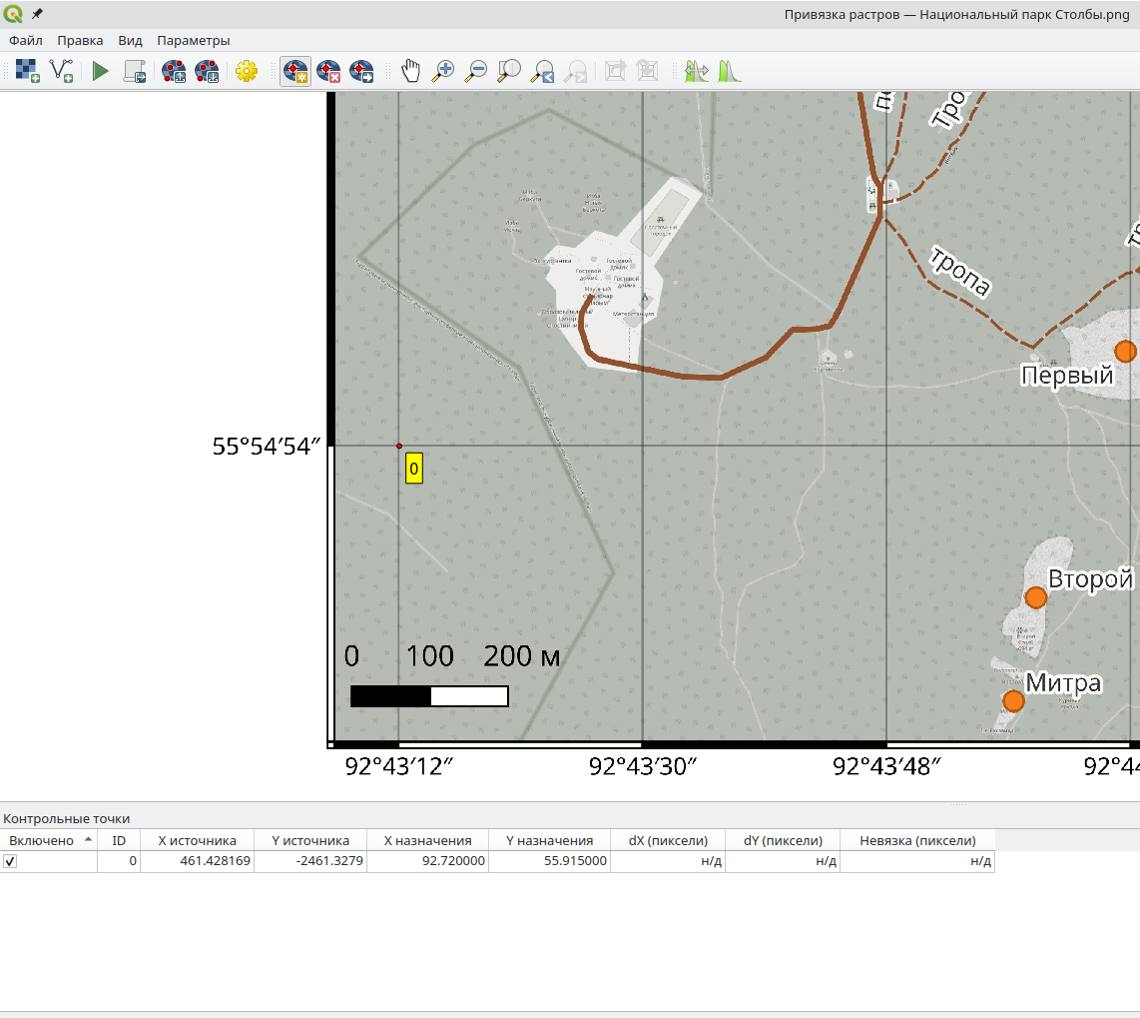This screenshot has width=1140, height=1018.
Task: Select the Add Point tool
Action: tap(294, 71)
